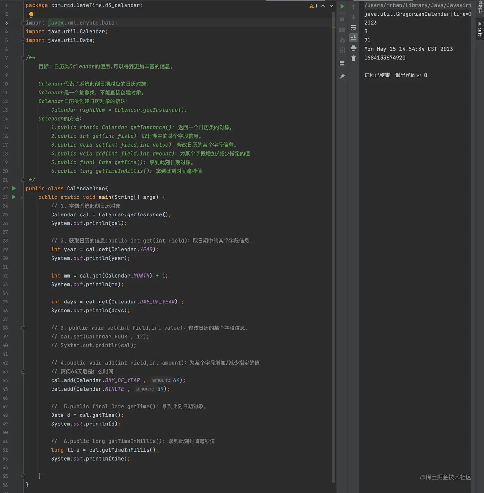Toggle soft-wrap in the console
The width and height of the screenshot is (484, 493).
[353, 28]
